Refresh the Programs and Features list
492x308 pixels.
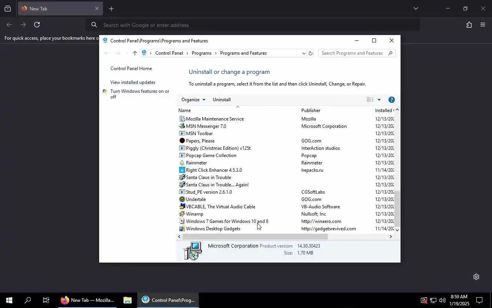tap(311, 53)
